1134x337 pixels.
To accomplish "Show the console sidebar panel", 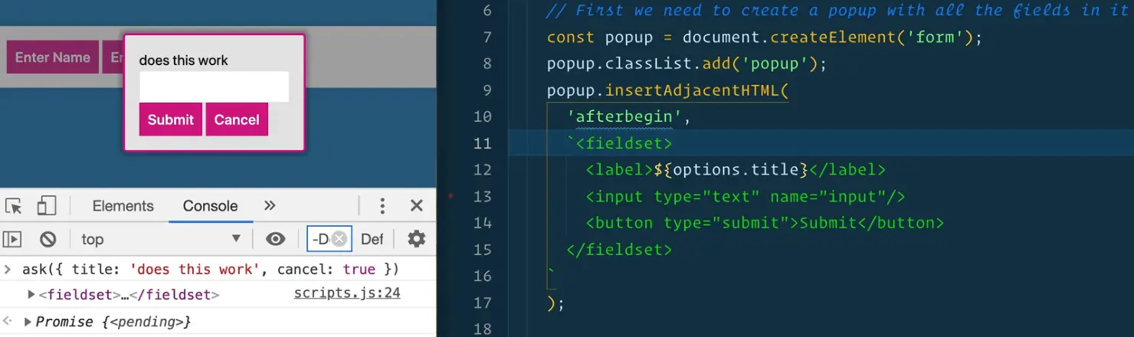I will pyautogui.click(x=12, y=239).
